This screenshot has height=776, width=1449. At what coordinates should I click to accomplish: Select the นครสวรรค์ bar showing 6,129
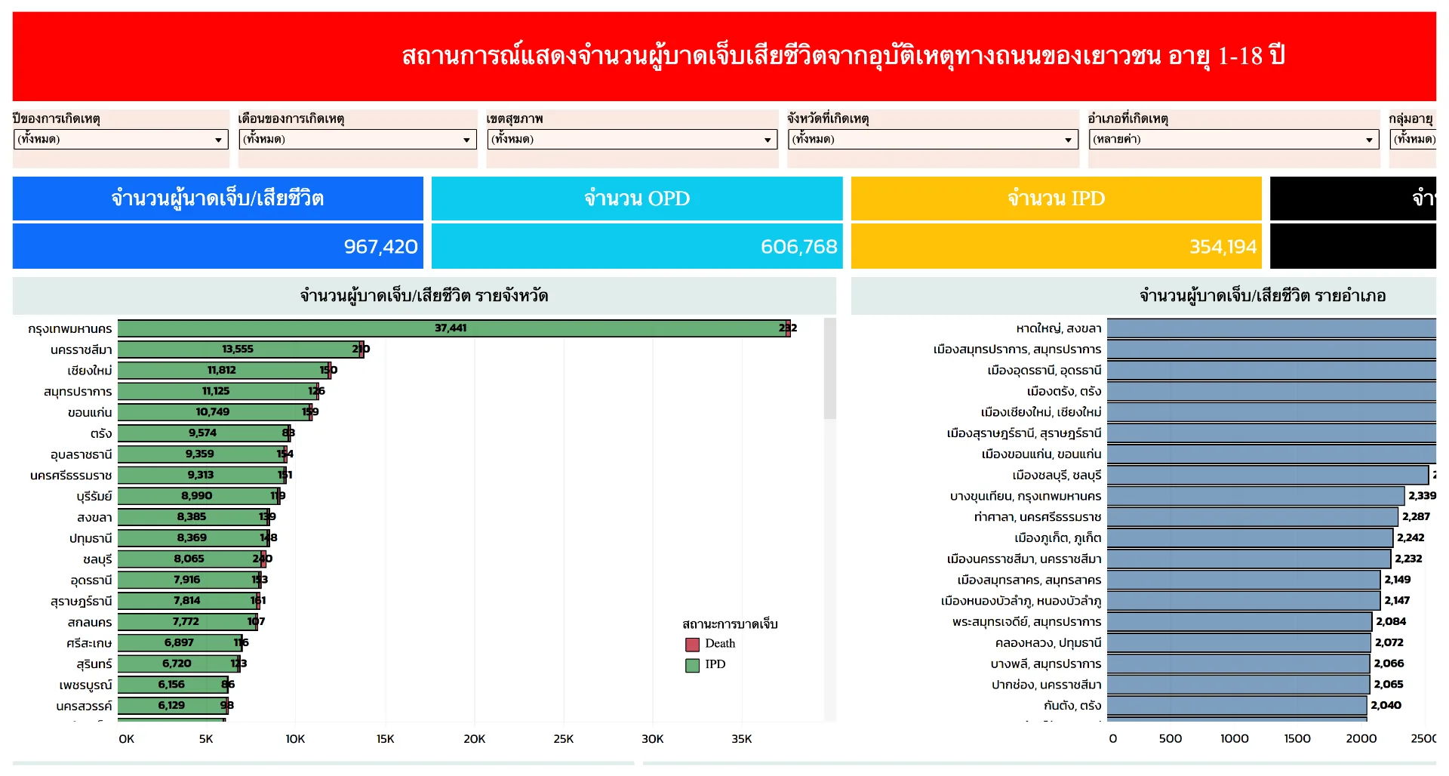[x=172, y=706]
